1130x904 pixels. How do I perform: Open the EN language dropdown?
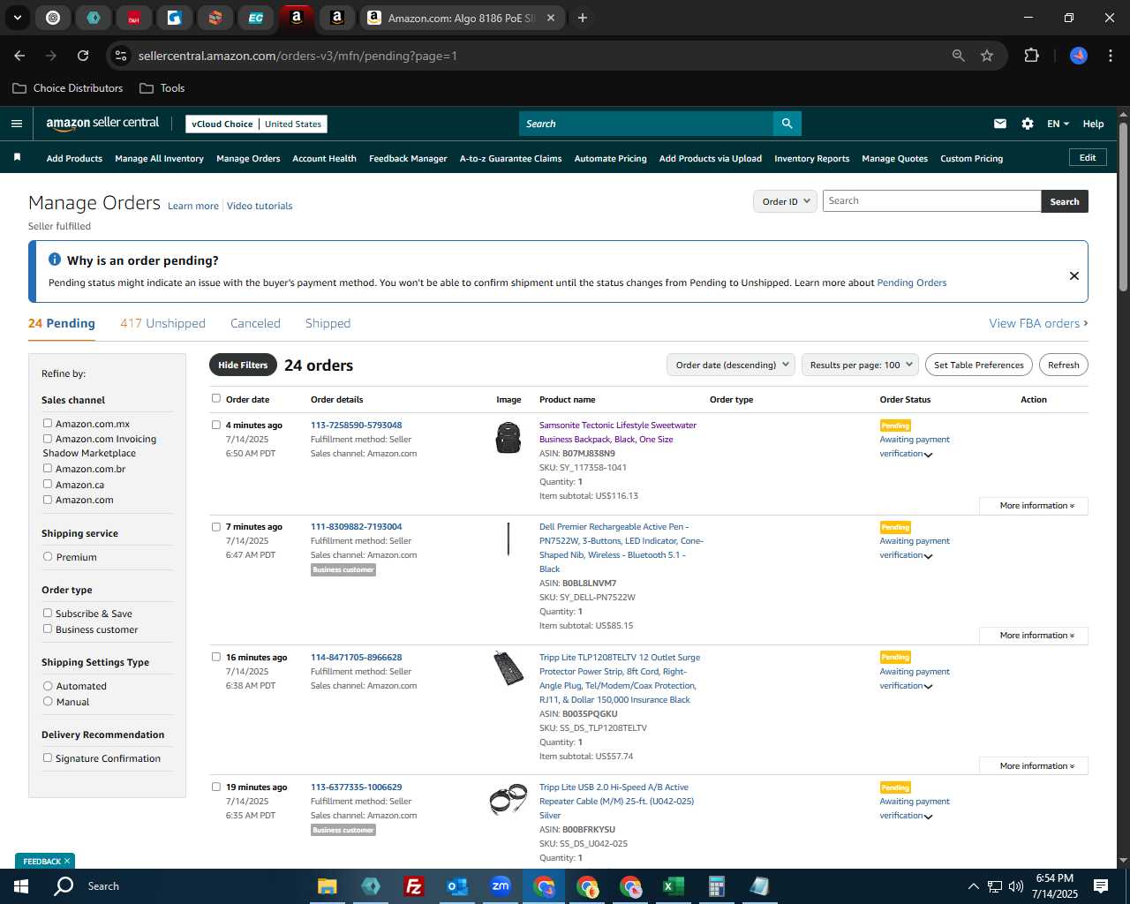[1058, 124]
